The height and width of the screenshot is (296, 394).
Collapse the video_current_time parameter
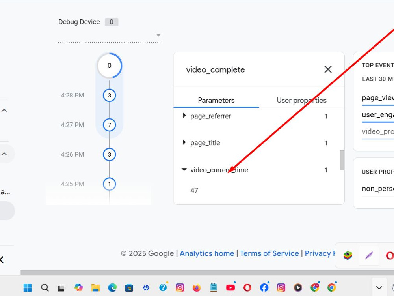[x=184, y=170]
